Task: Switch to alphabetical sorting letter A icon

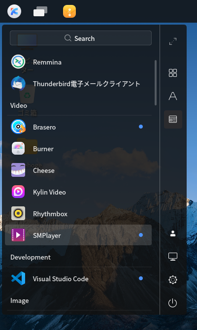Action: click(x=173, y=96)
